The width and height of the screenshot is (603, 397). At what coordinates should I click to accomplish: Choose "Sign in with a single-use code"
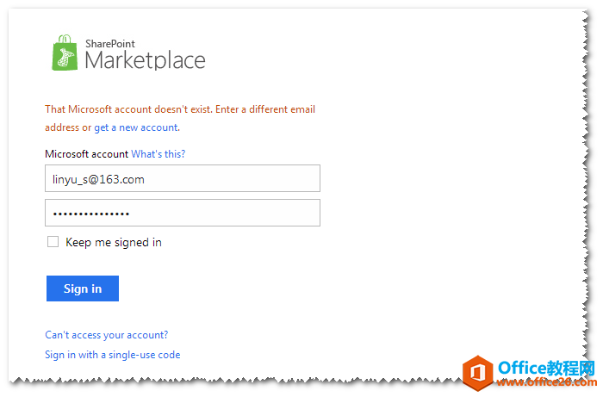[x=113, y=355]
